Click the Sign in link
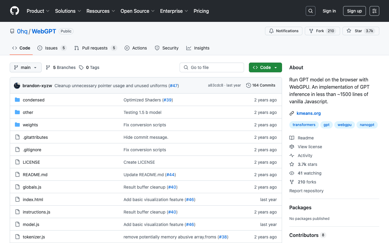This screenshot has height=243, width=389. (329, 11)
